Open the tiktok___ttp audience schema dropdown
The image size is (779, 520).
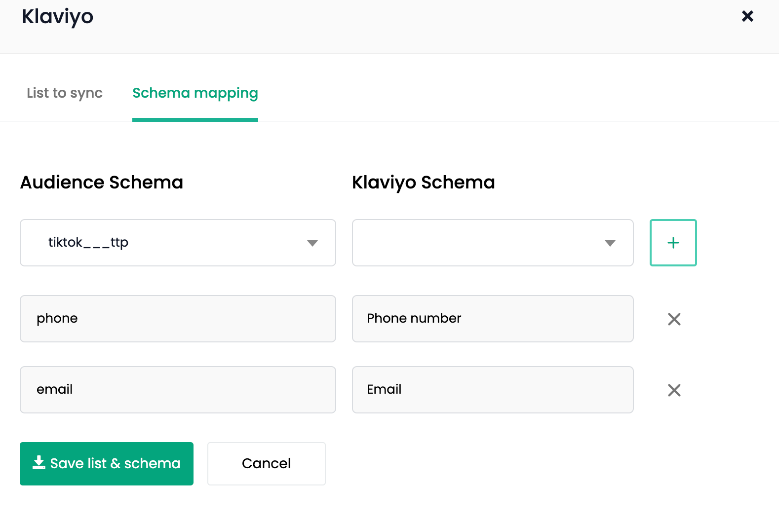[178, 243]
